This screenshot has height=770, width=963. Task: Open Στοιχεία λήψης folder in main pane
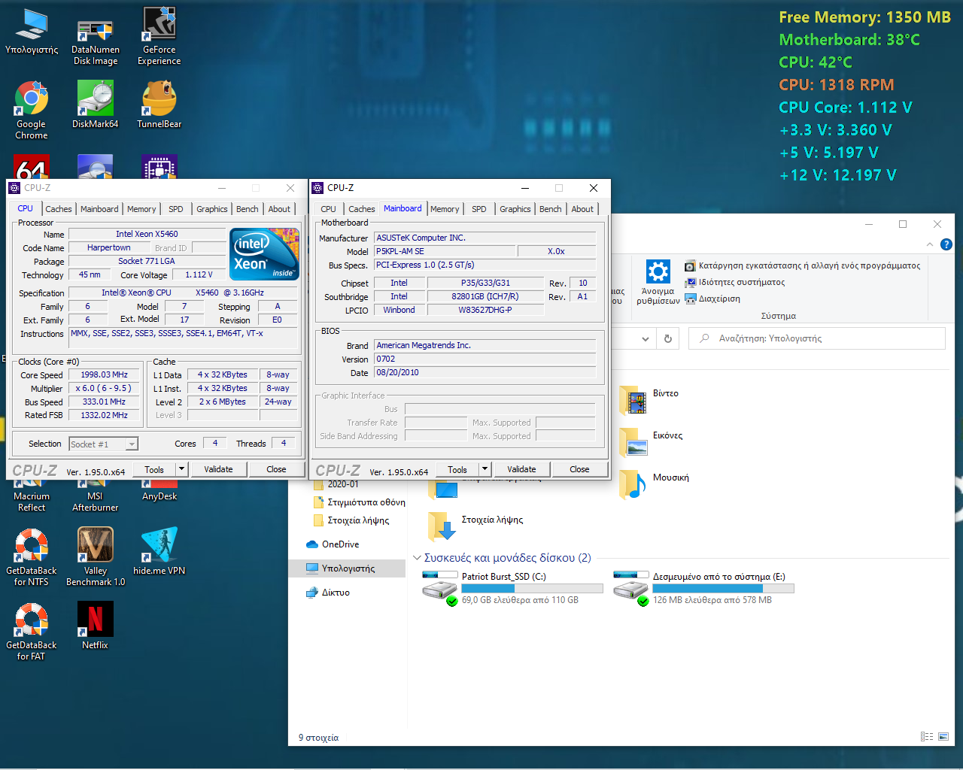pyautogui.click(x=475, y=526)
